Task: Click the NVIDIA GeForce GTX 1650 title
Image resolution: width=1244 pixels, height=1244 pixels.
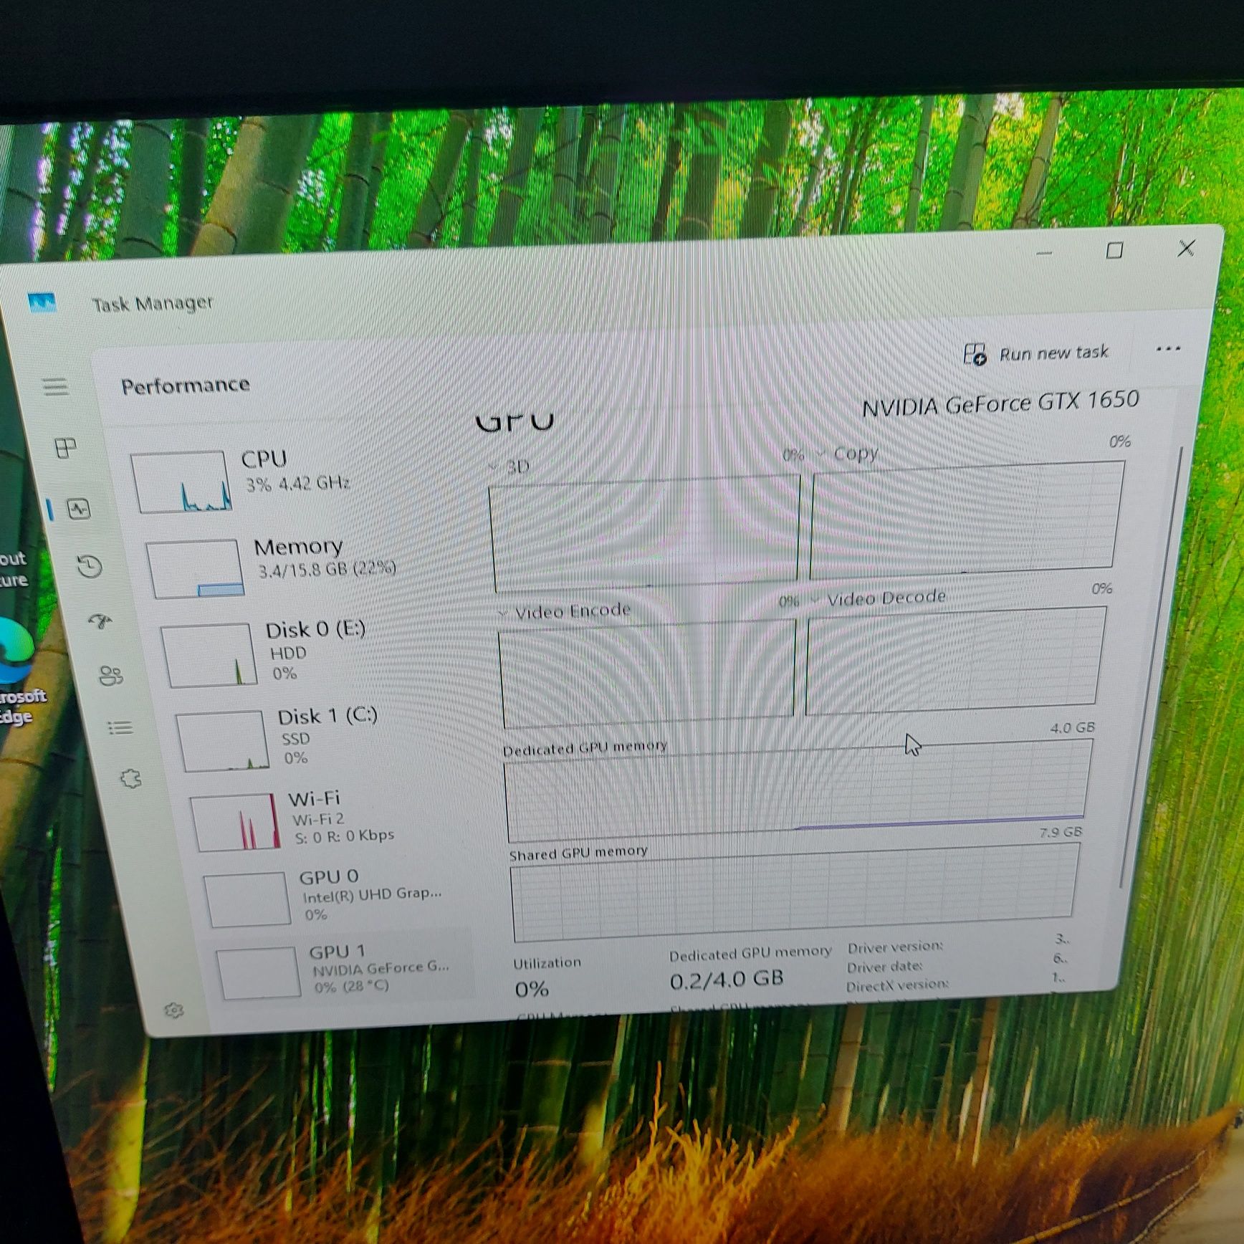Action: click(x=1000, y=403)
